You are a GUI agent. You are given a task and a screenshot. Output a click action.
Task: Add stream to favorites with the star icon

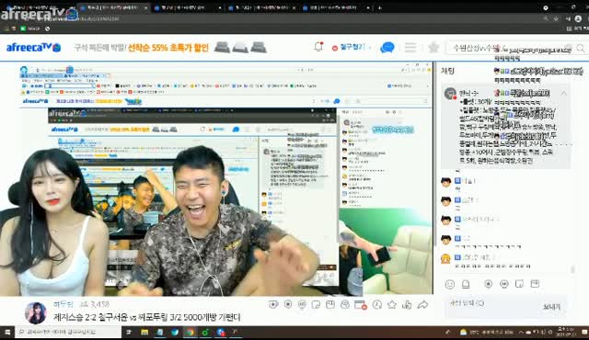pos(392,304)
